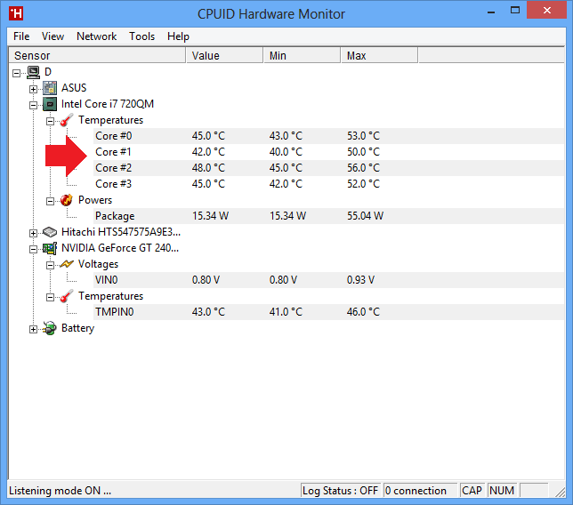
Task: Click Core #2 current value 48.0 °C
Action: point(209,168)
